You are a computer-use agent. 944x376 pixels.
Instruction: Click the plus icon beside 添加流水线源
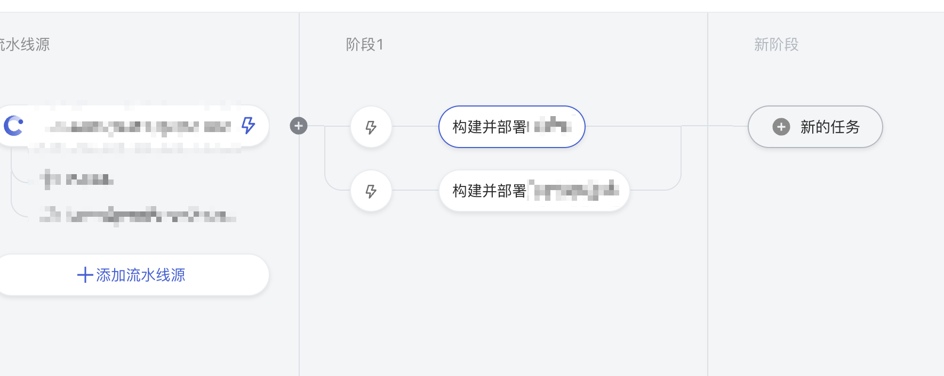85,275
